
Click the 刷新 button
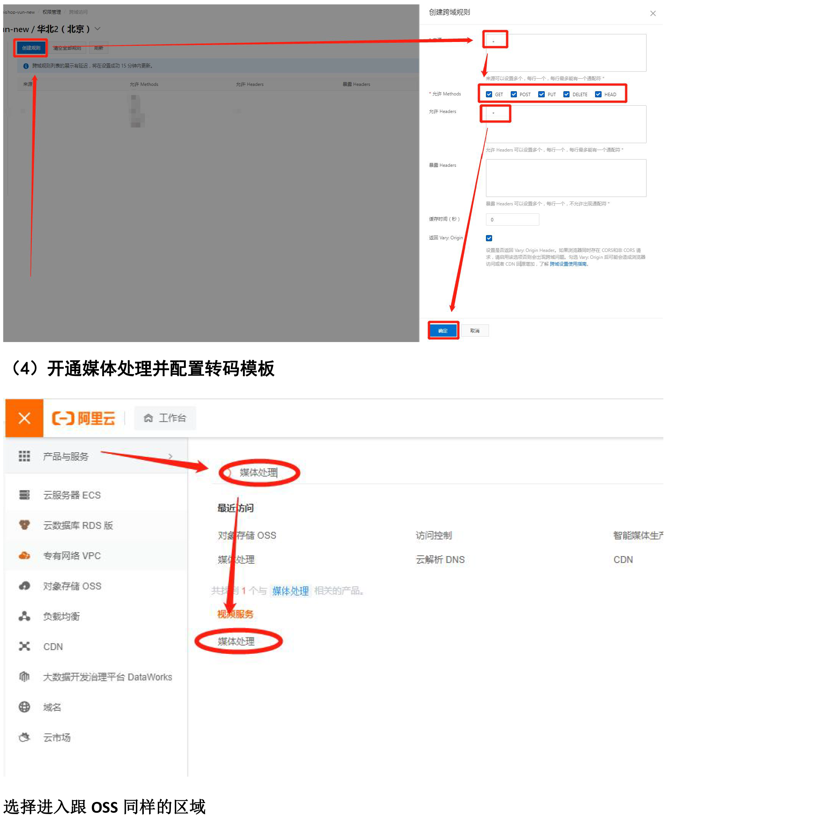coord(99,48)
